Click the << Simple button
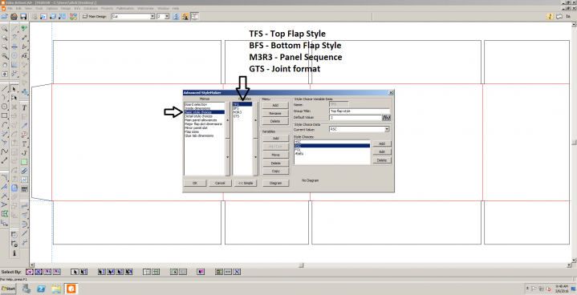Viewport: 577px width, 295px height. point(246,183)
